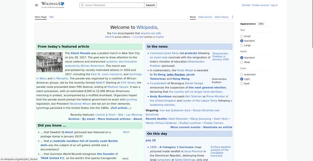The height and width of the screenshot is (161, 313).
Task: Hide the Appearance panel
Action: pyautogui.click(x=261, y=24)
